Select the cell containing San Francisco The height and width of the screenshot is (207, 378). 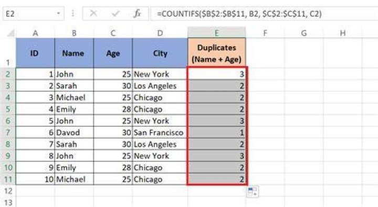[160, 133]
